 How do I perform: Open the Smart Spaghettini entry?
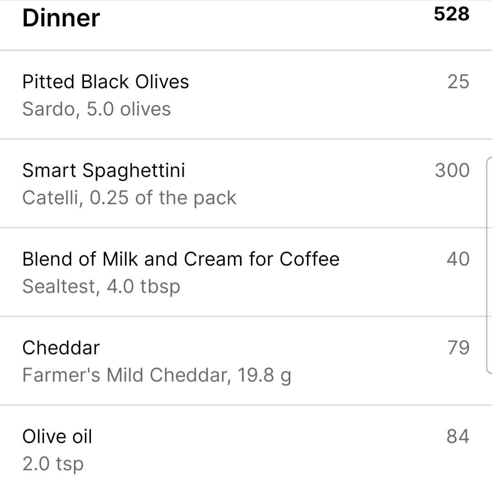pos(104,171)
